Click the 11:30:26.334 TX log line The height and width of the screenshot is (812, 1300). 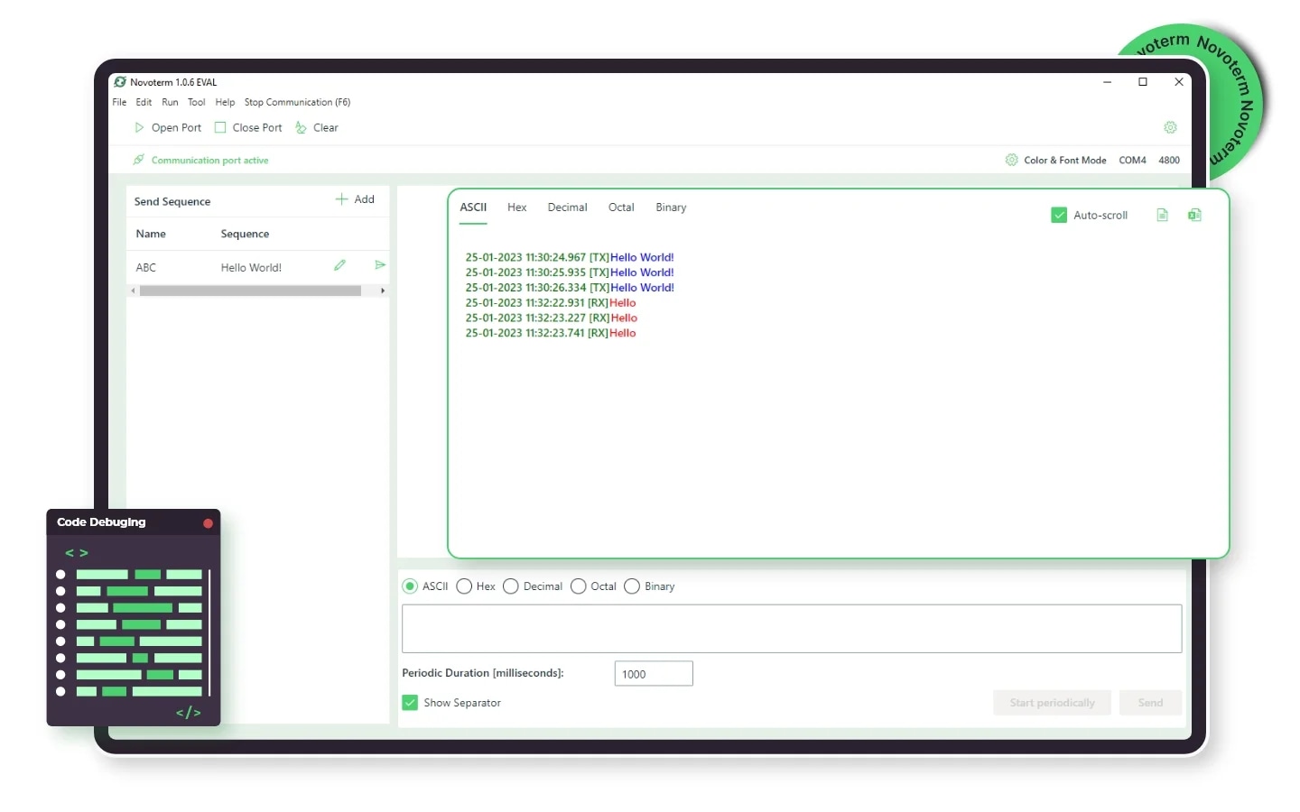tap(570, 288)
